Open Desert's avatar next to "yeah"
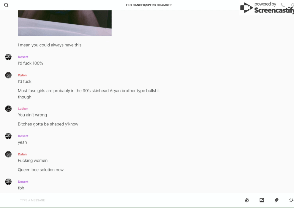294x208 pixels. 8,136
